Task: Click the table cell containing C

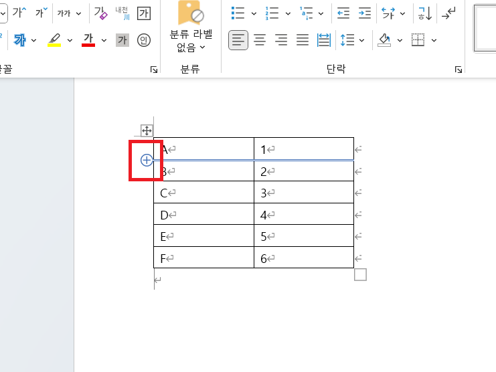Action: [x=203, y=192]
